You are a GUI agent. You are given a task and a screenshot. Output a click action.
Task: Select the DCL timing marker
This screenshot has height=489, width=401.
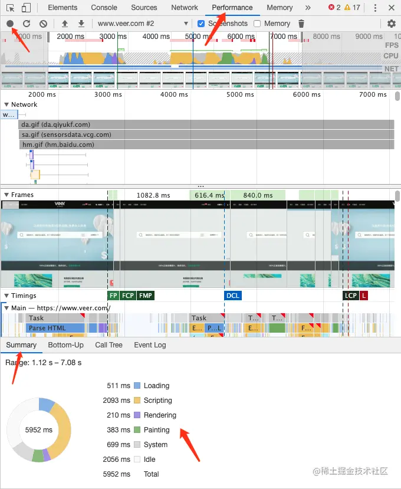(x=232, y=296)
